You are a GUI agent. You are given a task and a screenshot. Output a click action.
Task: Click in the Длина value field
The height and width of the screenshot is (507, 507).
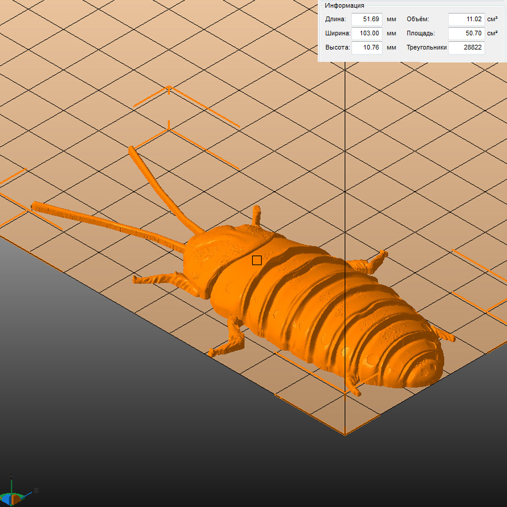367,19
